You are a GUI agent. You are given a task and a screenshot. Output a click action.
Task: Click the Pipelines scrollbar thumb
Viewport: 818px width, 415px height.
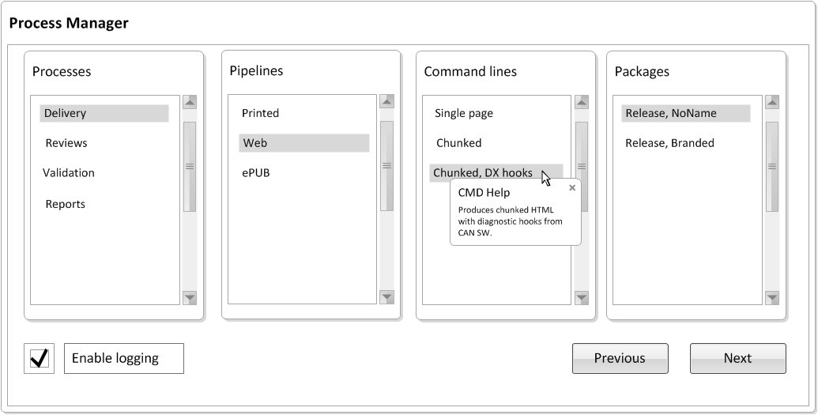[x=386, y=166]
